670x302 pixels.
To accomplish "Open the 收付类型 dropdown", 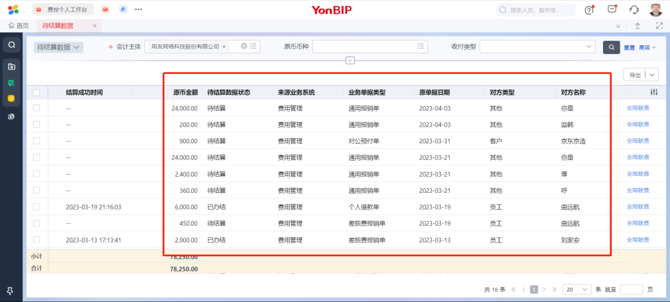I will [x=537, y=46].
